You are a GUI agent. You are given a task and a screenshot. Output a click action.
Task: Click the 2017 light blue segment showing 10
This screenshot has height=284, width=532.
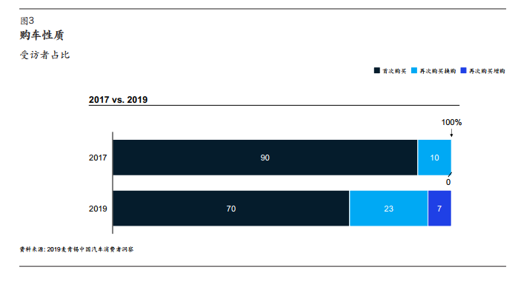(x=435, y=158)
